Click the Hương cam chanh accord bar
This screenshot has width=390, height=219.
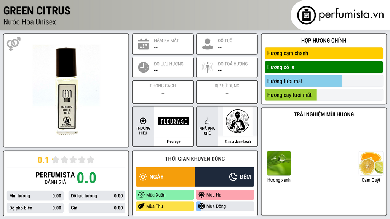(324, 53)
